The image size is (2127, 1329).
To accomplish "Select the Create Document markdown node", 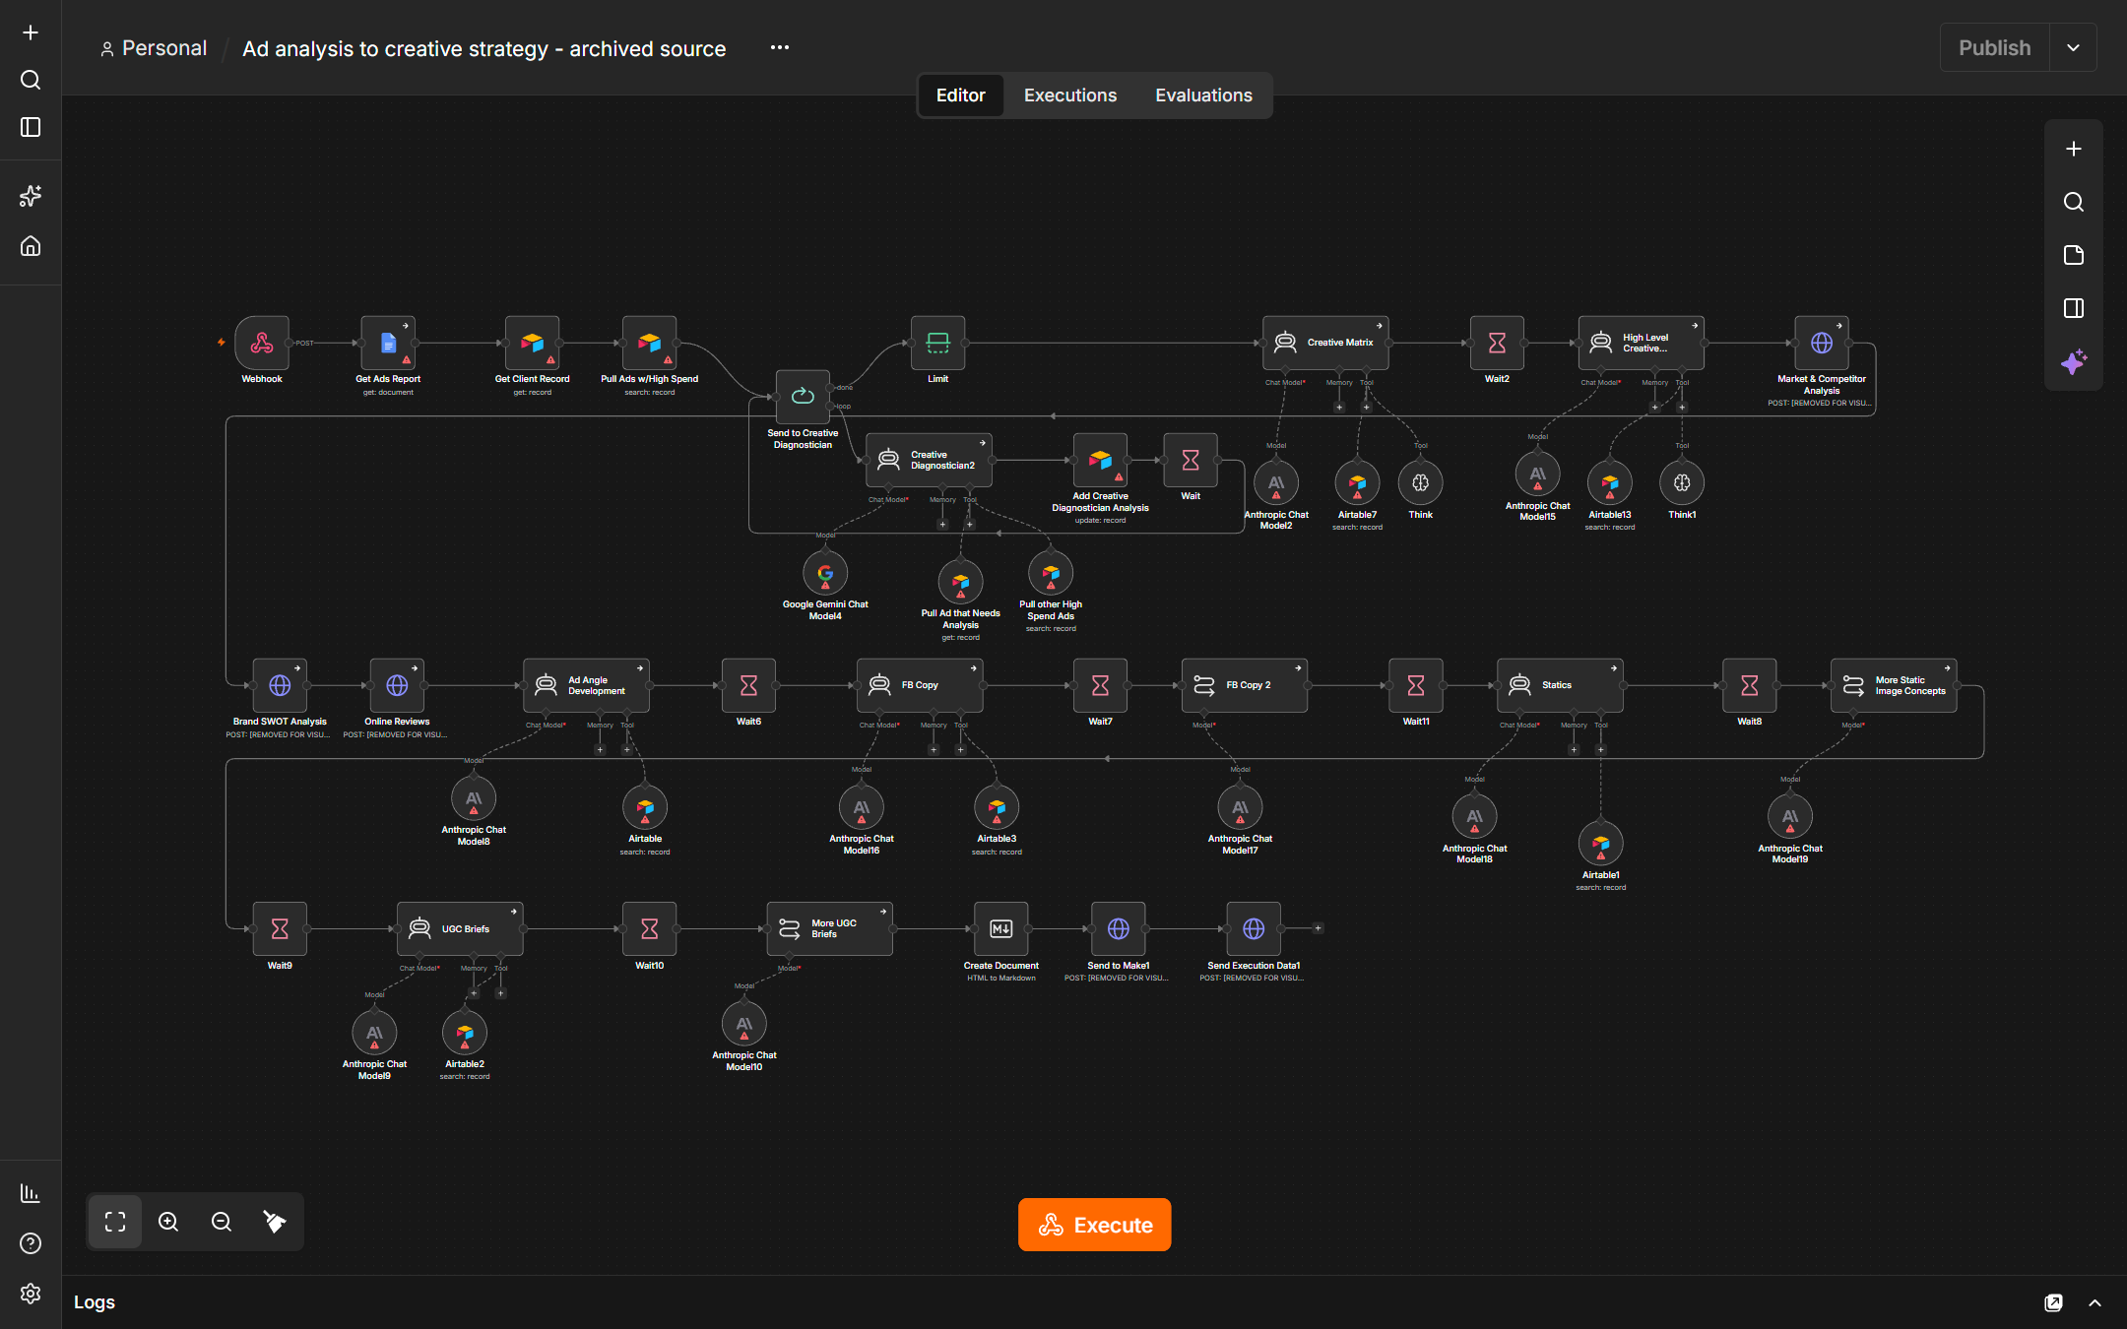I will [x=1001, y=929].
